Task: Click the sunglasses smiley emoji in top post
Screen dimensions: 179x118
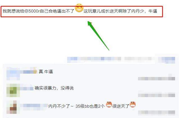Action: coord(79,8)
